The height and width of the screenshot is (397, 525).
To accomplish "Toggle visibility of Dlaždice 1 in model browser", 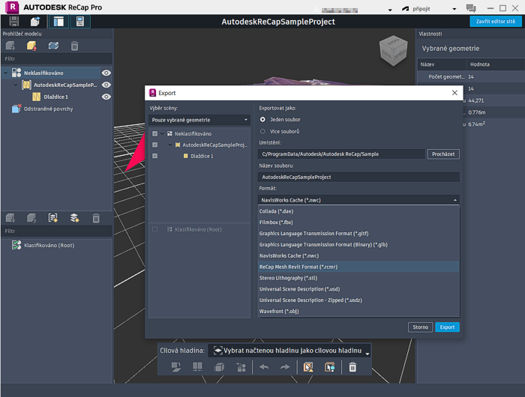I will click(106, 97).
